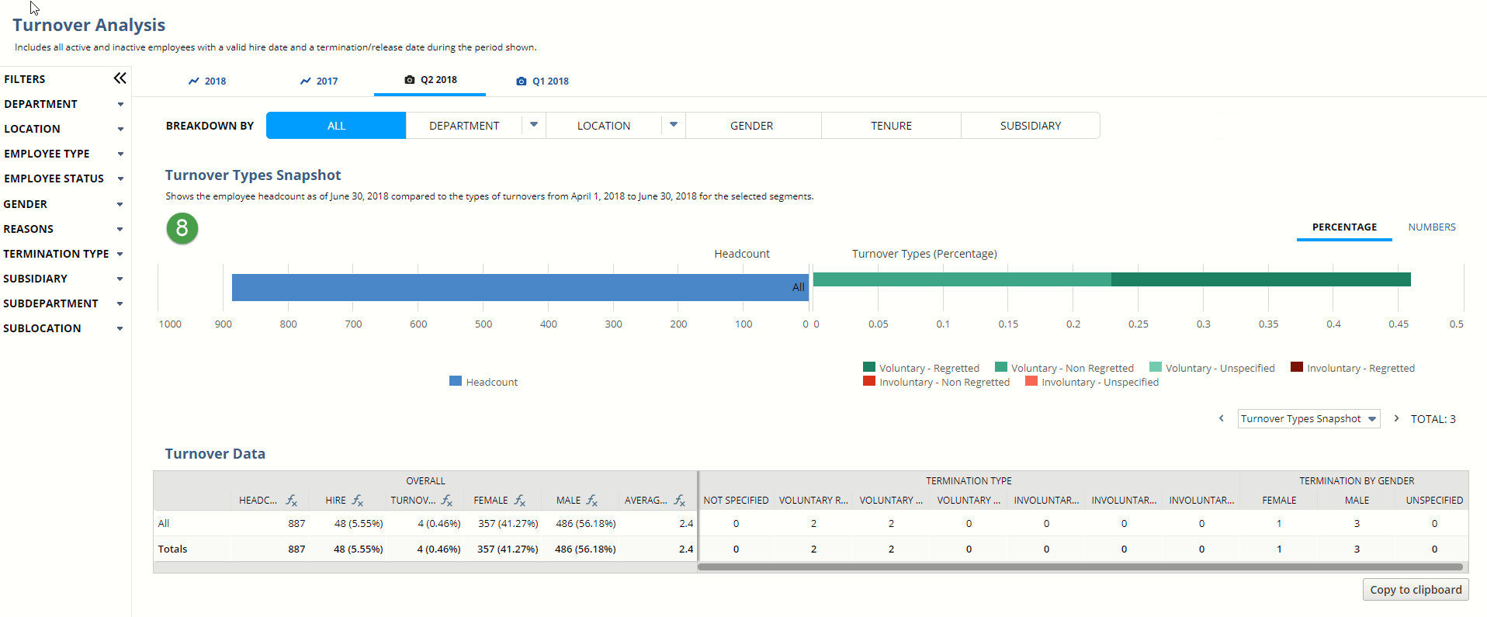Break down by GENDER

pyautogui.click(x=751, y=125)
